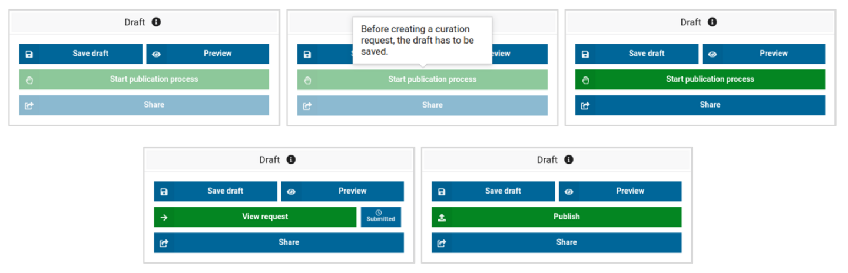Click Start publication process beneath the tooltip
The height and width of the screenshot is (273, 848).
coord(432,79)
